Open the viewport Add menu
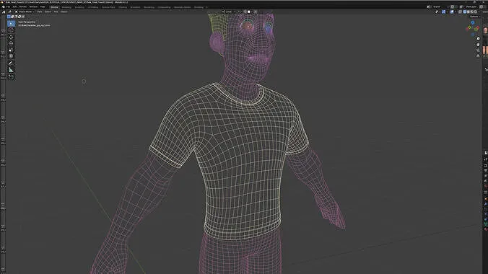 click(56, 12)
